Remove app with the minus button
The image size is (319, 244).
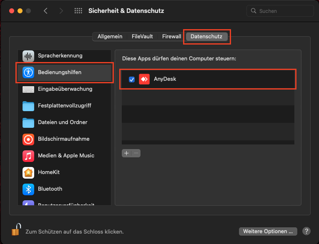pos(136,153)
